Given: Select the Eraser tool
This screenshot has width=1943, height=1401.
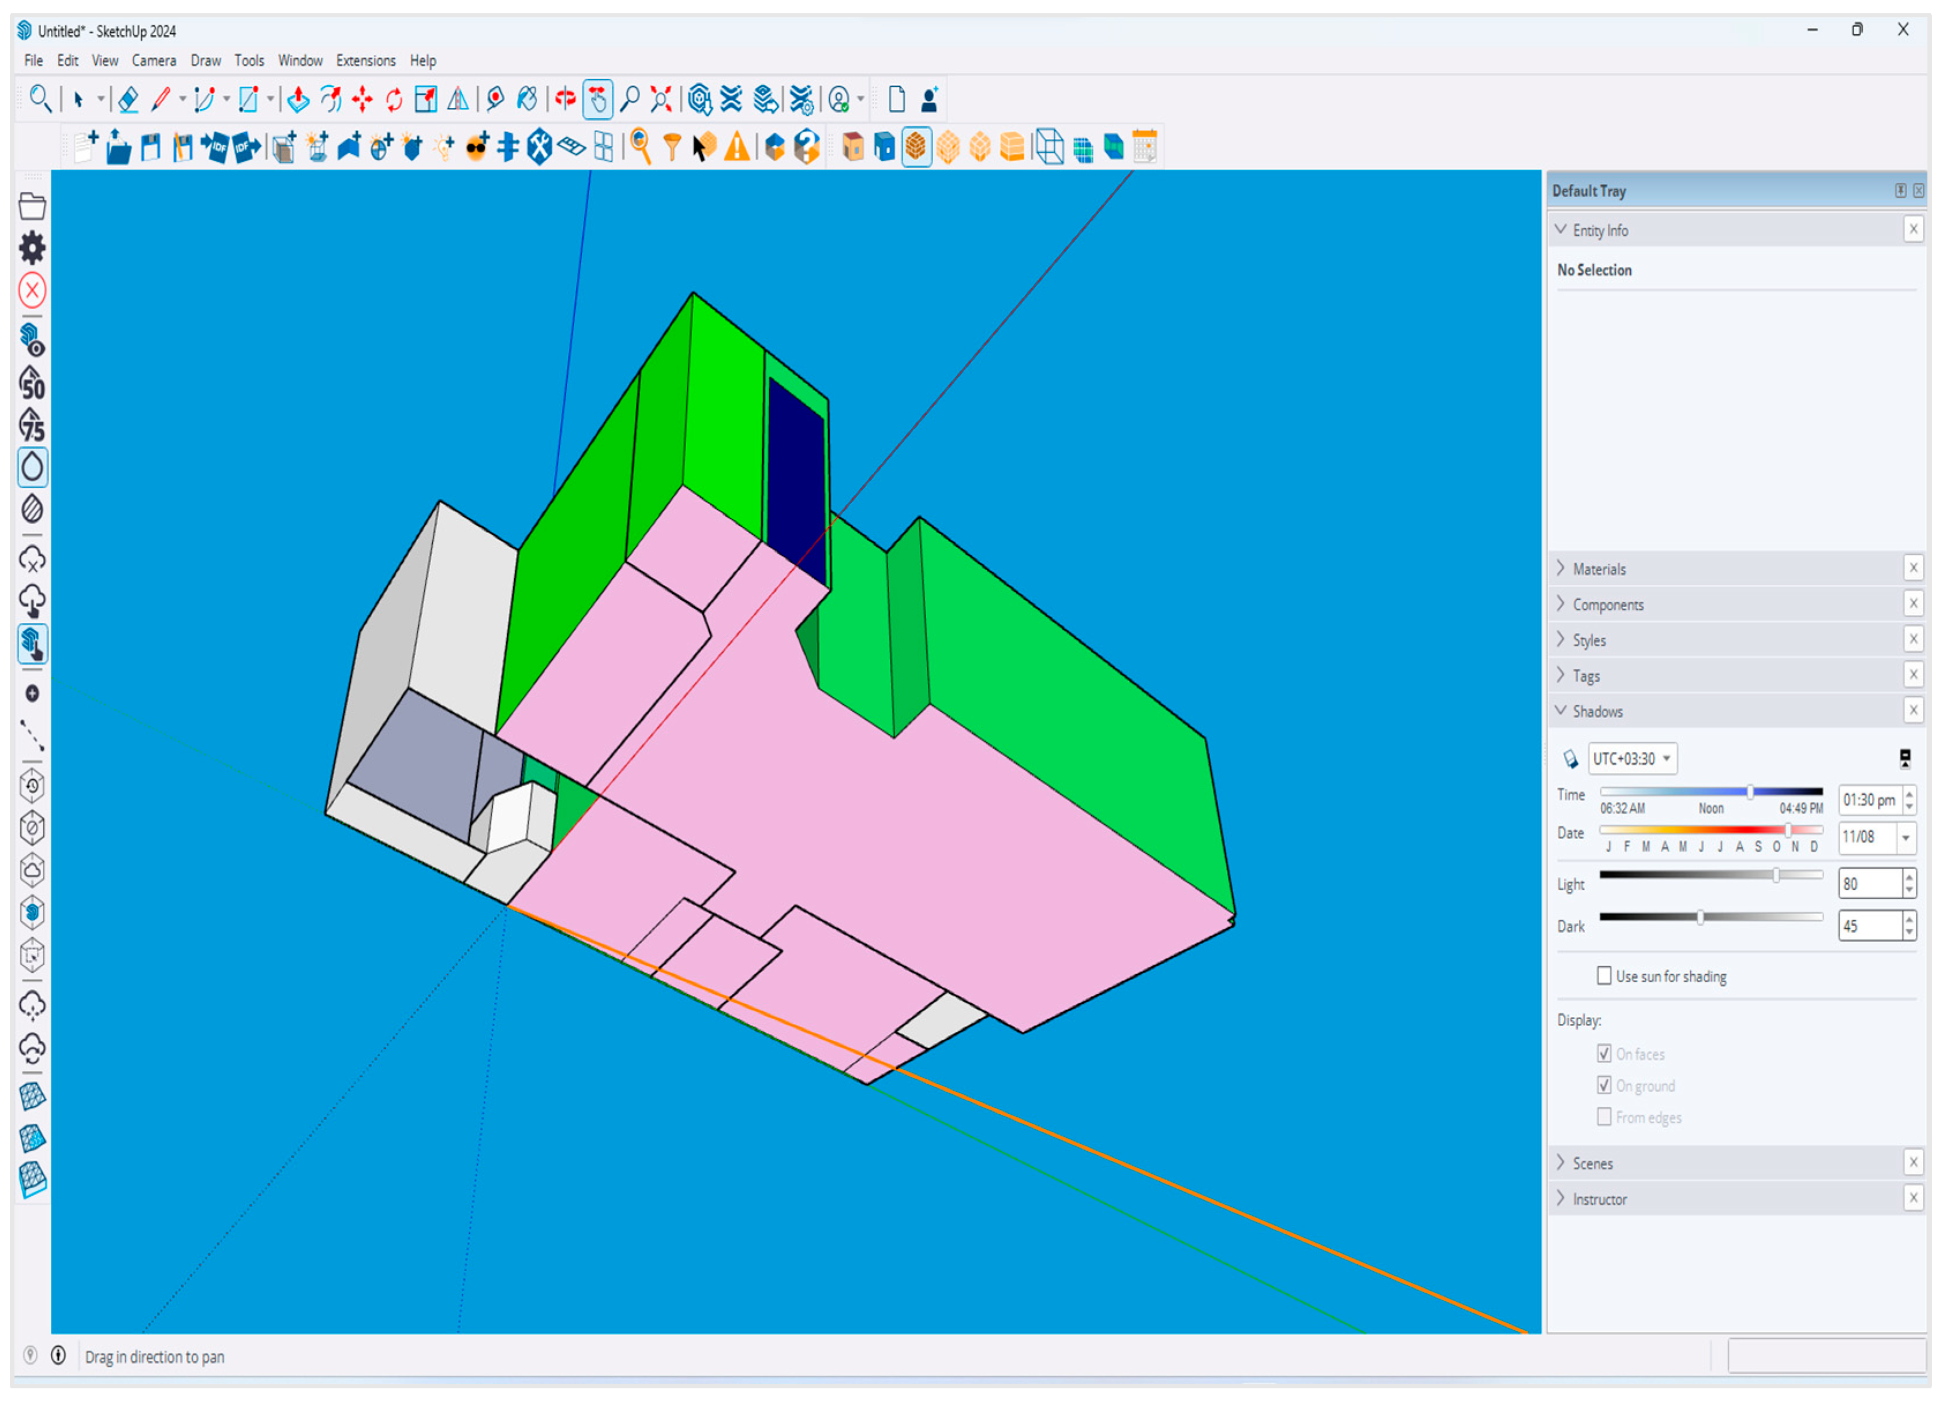Looking at the screenshot, I should 129,100.
